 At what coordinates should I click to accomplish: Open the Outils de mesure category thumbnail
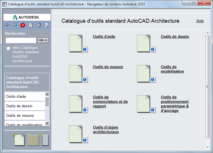click(76, 73)
